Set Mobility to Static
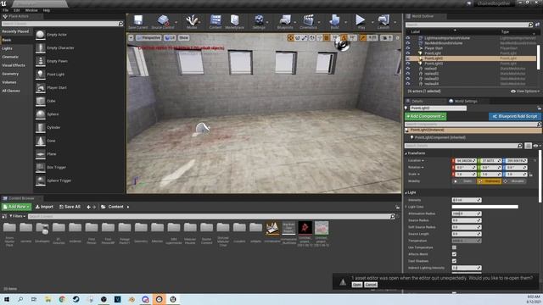Viewport: 543px width, 305px height. click(x=464, y=181)
